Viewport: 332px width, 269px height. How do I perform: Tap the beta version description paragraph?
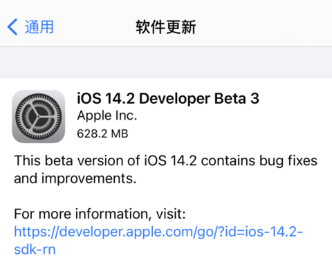pos(165,169)
